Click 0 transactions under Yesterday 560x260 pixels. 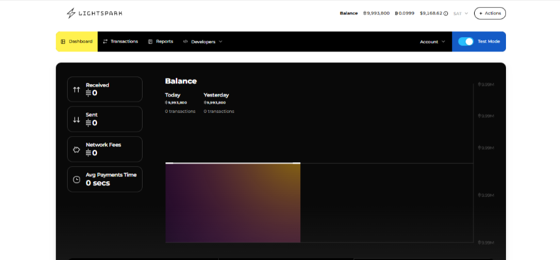tap(219, 111)
